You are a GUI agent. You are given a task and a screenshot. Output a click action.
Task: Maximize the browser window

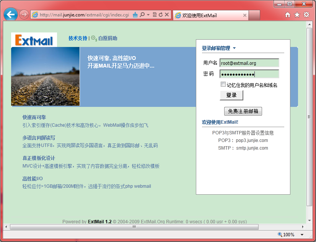point(290,4)
